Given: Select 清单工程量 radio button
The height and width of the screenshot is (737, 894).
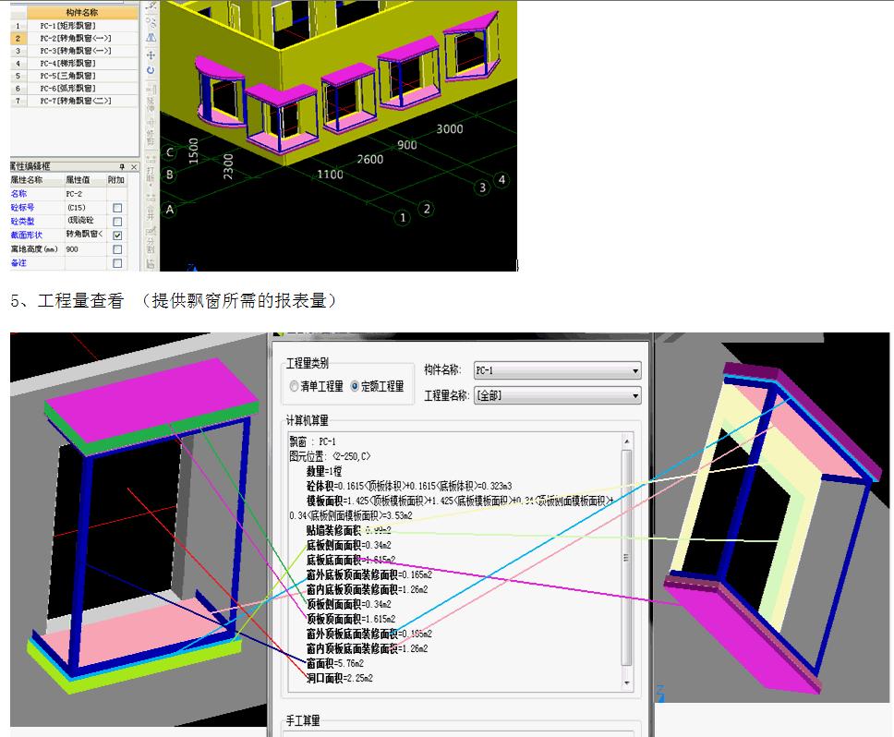Looking at the screenshot, I should coord(317,386).
